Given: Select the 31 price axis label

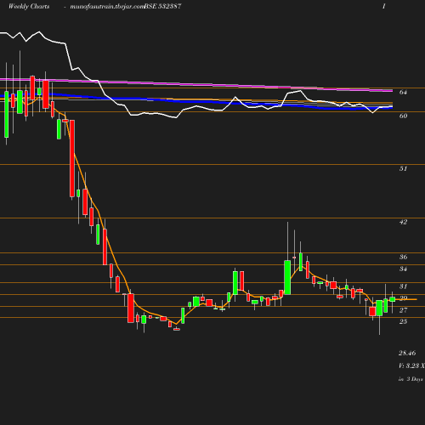Looking at the screenshot, I should [403, 286].
